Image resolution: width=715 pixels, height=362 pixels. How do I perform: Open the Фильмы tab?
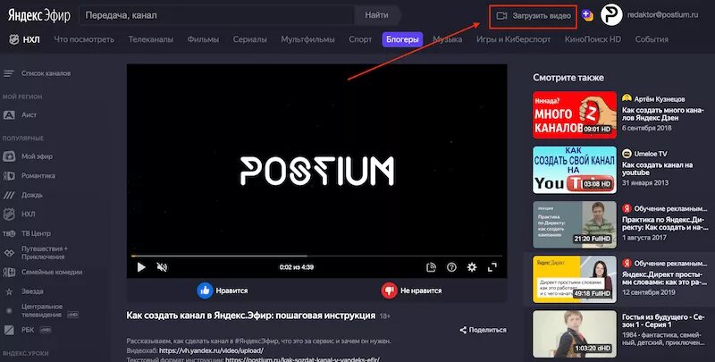tap(203, 39)
